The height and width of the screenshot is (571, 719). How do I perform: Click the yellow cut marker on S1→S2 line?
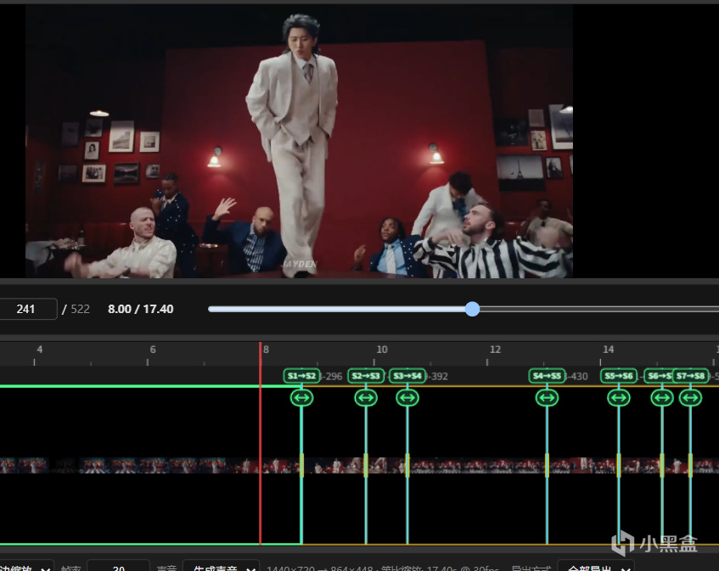(x=301, y=465)
